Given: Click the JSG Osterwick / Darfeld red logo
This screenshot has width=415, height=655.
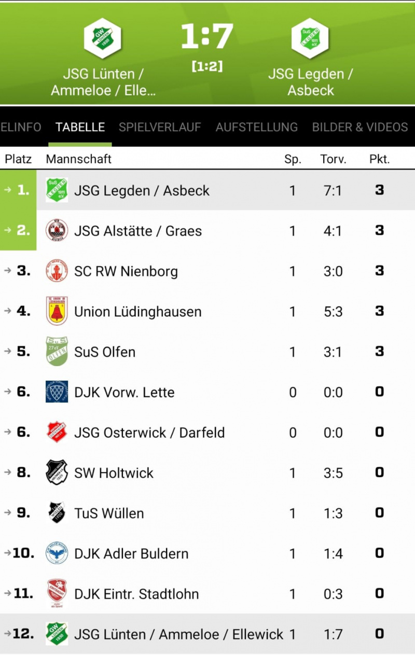Looking at the screenshot, I should (57, 432).
